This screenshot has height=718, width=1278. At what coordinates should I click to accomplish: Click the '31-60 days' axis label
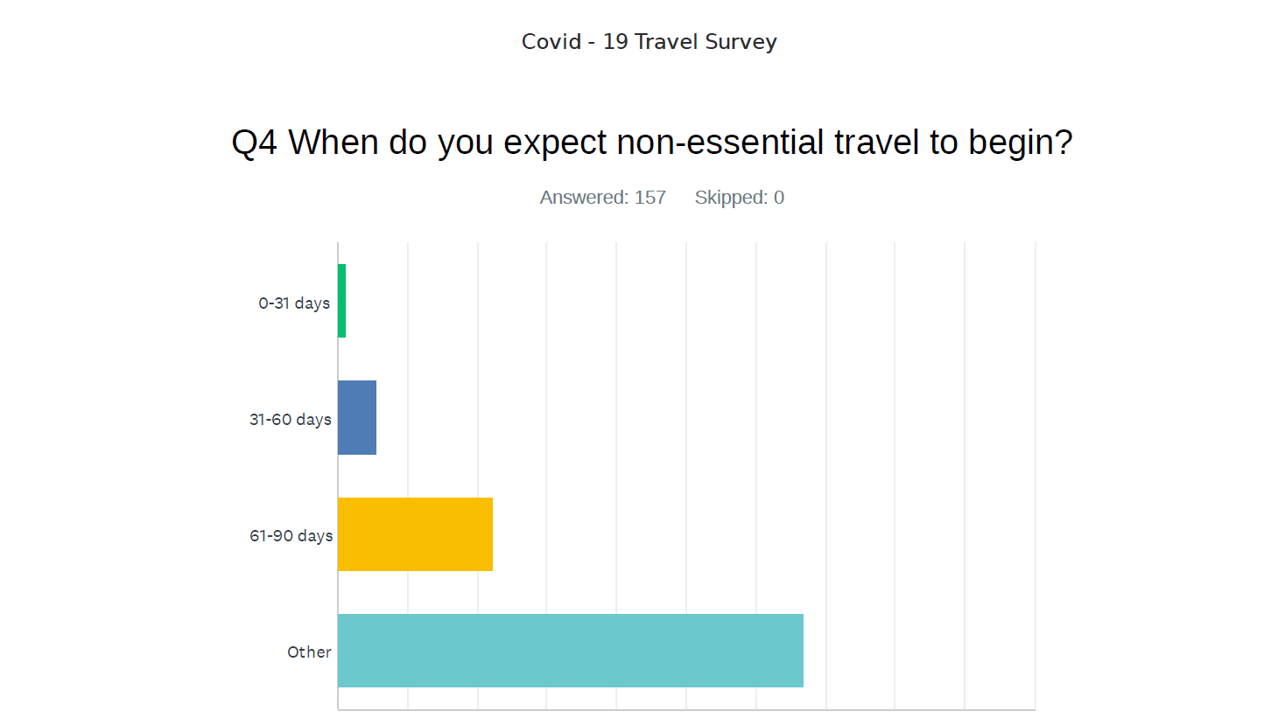click(291, 419)
